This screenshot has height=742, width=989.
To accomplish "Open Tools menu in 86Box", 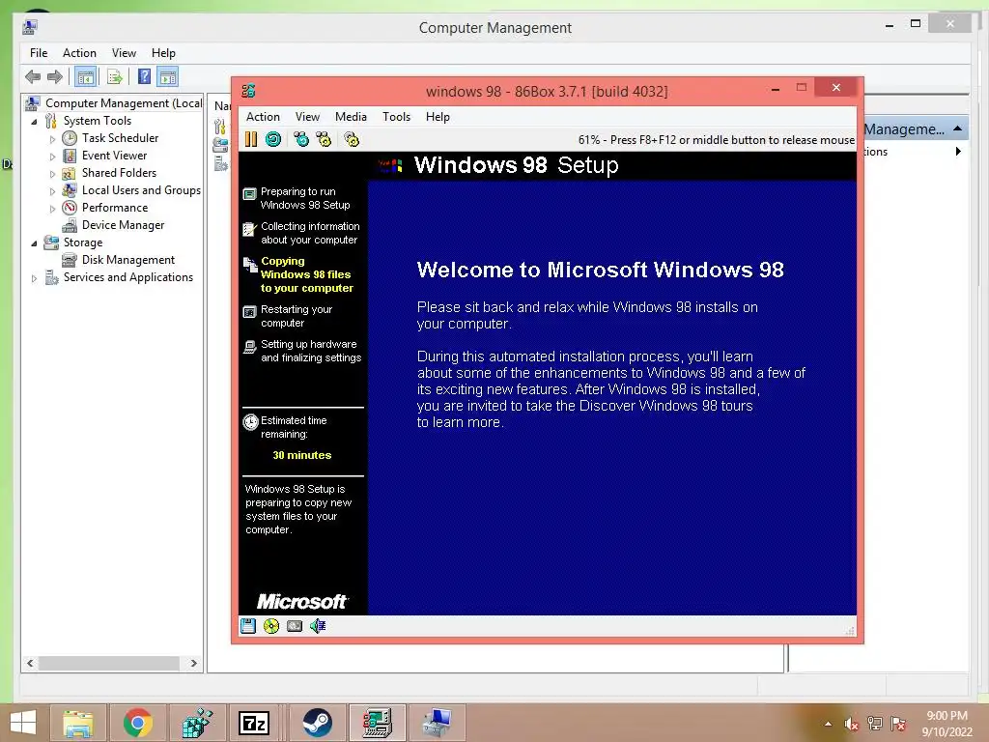I will (x=396, y=117).
